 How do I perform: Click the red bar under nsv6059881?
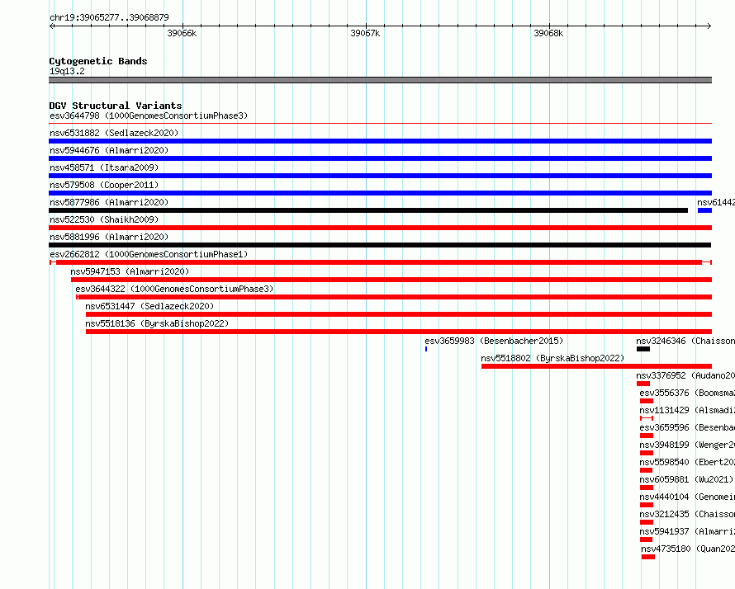(x=647, y=488)
